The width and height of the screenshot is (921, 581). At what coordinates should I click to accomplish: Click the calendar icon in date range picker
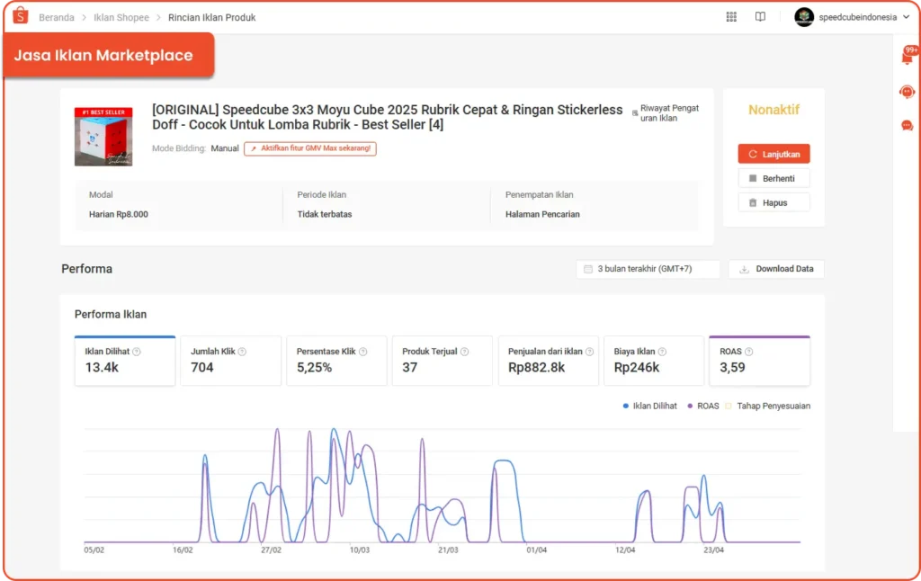[588, 269]
